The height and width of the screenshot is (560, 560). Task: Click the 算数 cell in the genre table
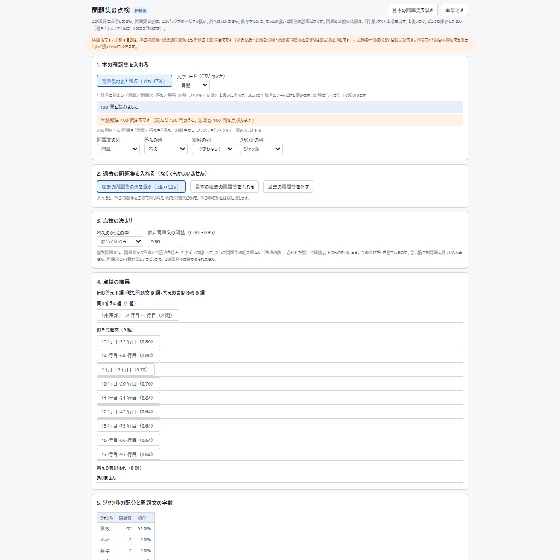107,529
